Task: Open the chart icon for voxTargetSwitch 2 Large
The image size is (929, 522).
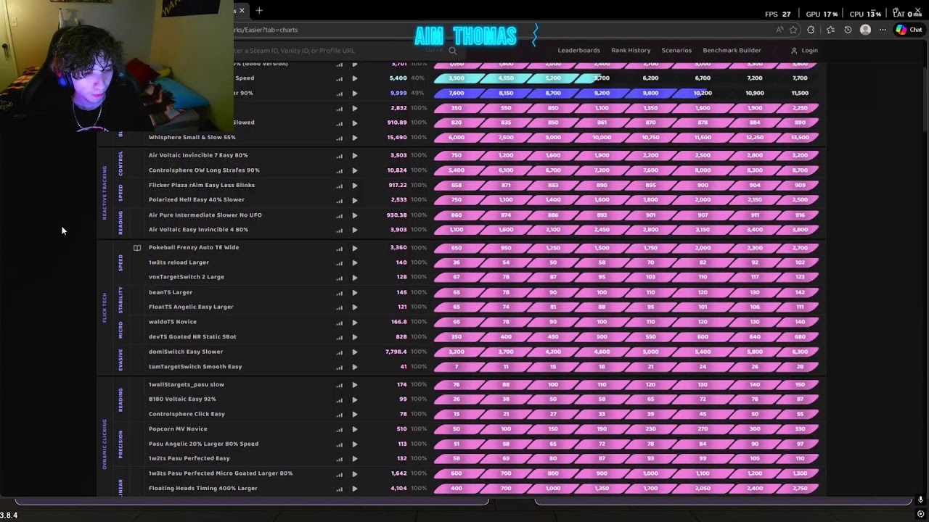Action: [x=340, y=277]
